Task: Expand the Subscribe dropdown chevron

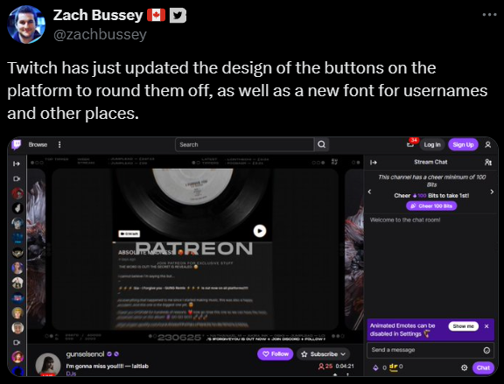Action: (x=343, y=354)
